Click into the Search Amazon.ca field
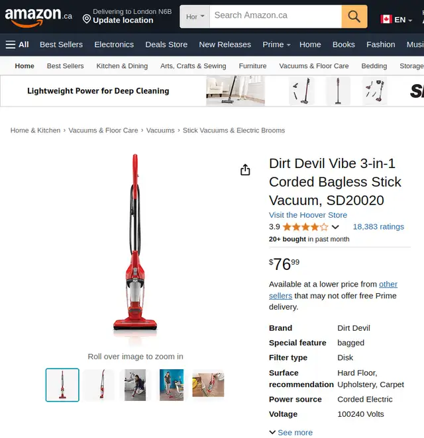 (276, 17)
